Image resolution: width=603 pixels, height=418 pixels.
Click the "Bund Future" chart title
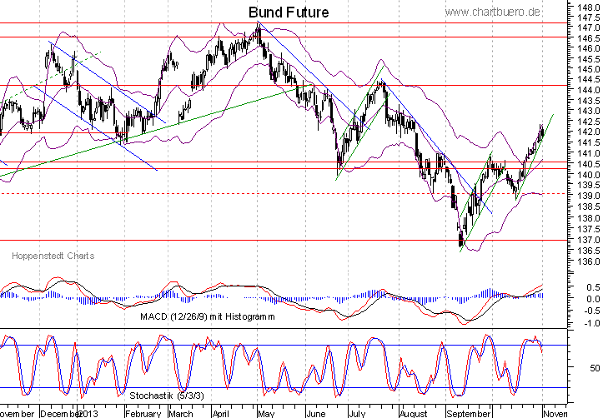(x=289, y=12)
